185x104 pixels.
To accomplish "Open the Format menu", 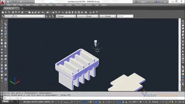I will coord(36,5).
